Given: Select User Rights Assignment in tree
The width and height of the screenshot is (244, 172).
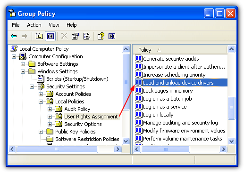Looking at the screenshot, I should (91, 117).
